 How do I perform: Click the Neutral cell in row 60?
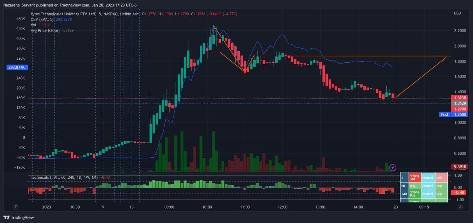click(428, 186)
